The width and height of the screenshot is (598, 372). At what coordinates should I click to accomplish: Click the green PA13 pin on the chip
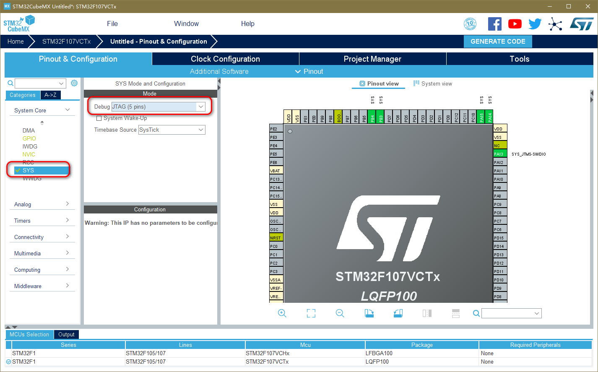coord(500,154)
